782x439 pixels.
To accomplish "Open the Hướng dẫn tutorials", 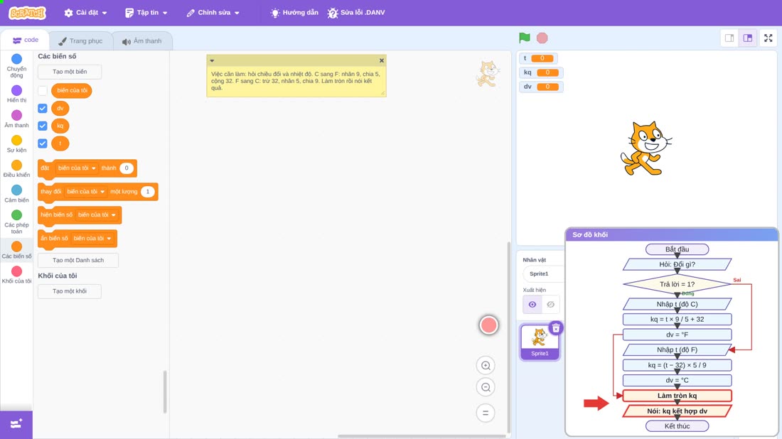I will (x=294, y=13).
